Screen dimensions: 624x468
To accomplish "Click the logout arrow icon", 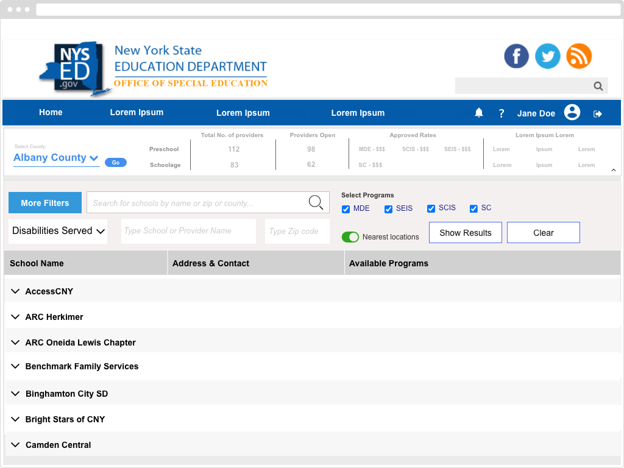I will [598, 113].
